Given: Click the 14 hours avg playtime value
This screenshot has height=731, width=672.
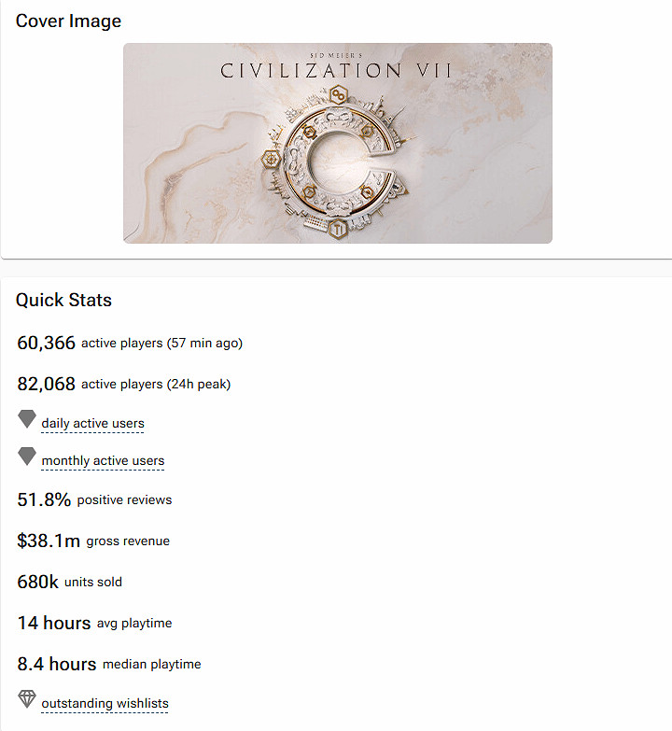Looking at the screenshot, I should tap(53, 624).
